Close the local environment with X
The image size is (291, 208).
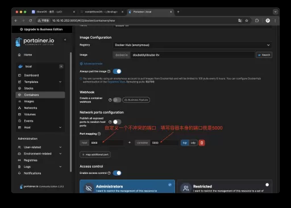[x=61, y=66]
